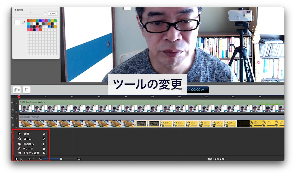The height and width of the screenshot is (175, 295).
Task: Click the opacity percentage field
Action: [53, 14]
